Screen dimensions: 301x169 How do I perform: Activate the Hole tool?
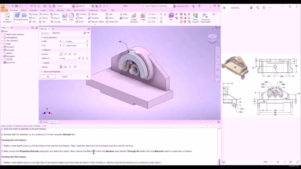[65, 17]
